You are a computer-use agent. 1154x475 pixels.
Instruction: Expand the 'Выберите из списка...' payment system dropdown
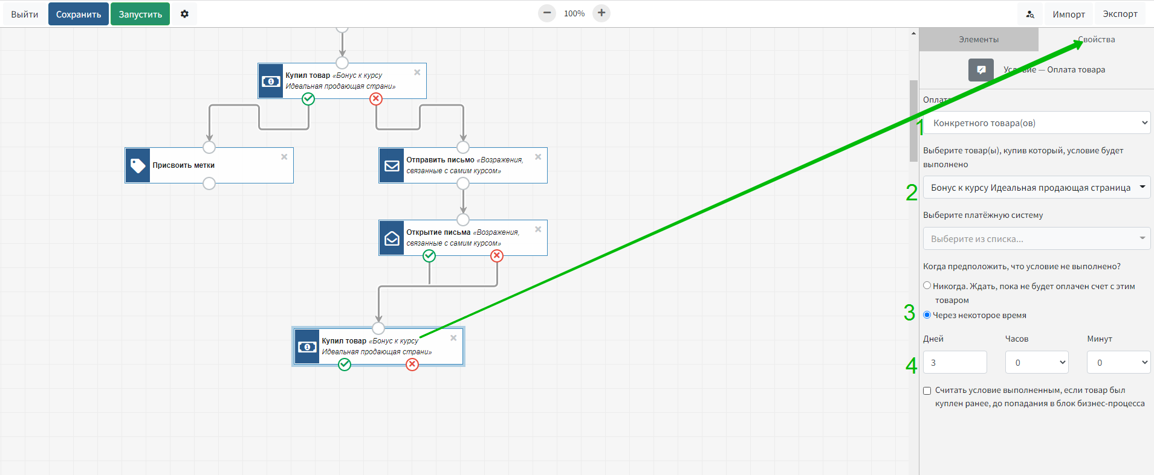1036,239
